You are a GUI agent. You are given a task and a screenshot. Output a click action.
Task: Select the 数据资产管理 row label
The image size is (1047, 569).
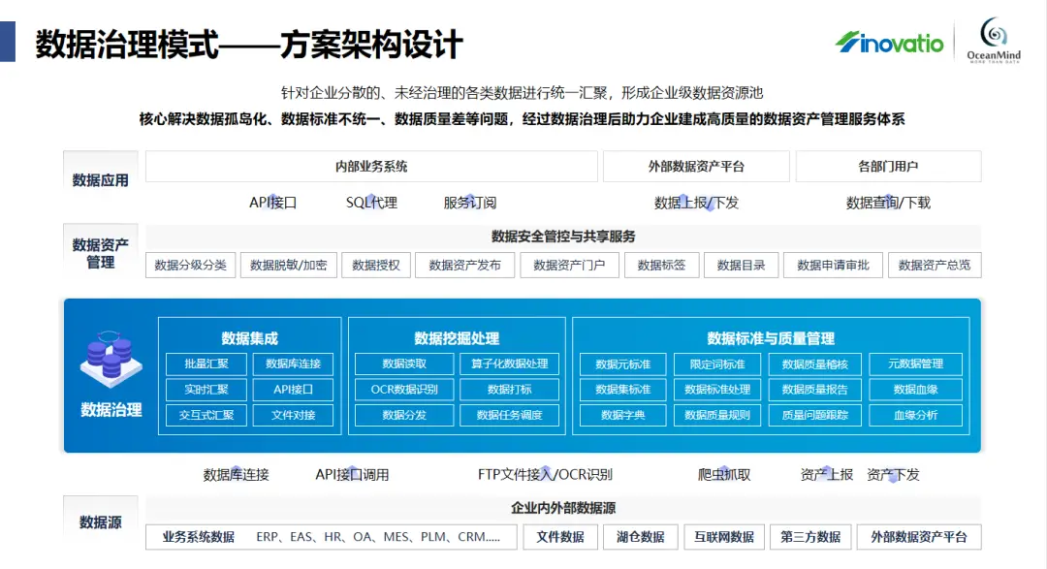100,254
